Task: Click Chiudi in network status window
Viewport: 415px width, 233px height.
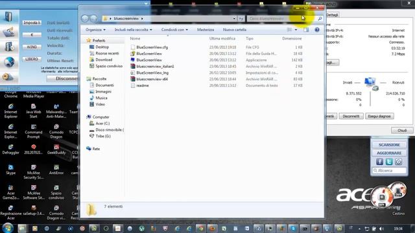Action: 402,131
